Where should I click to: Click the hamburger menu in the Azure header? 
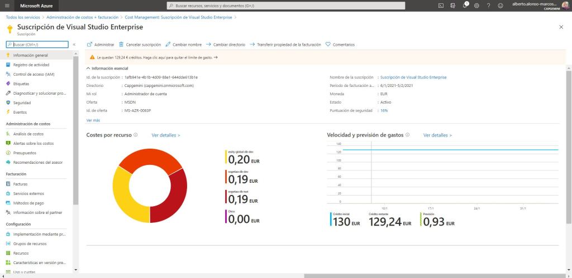click(7, 5)
